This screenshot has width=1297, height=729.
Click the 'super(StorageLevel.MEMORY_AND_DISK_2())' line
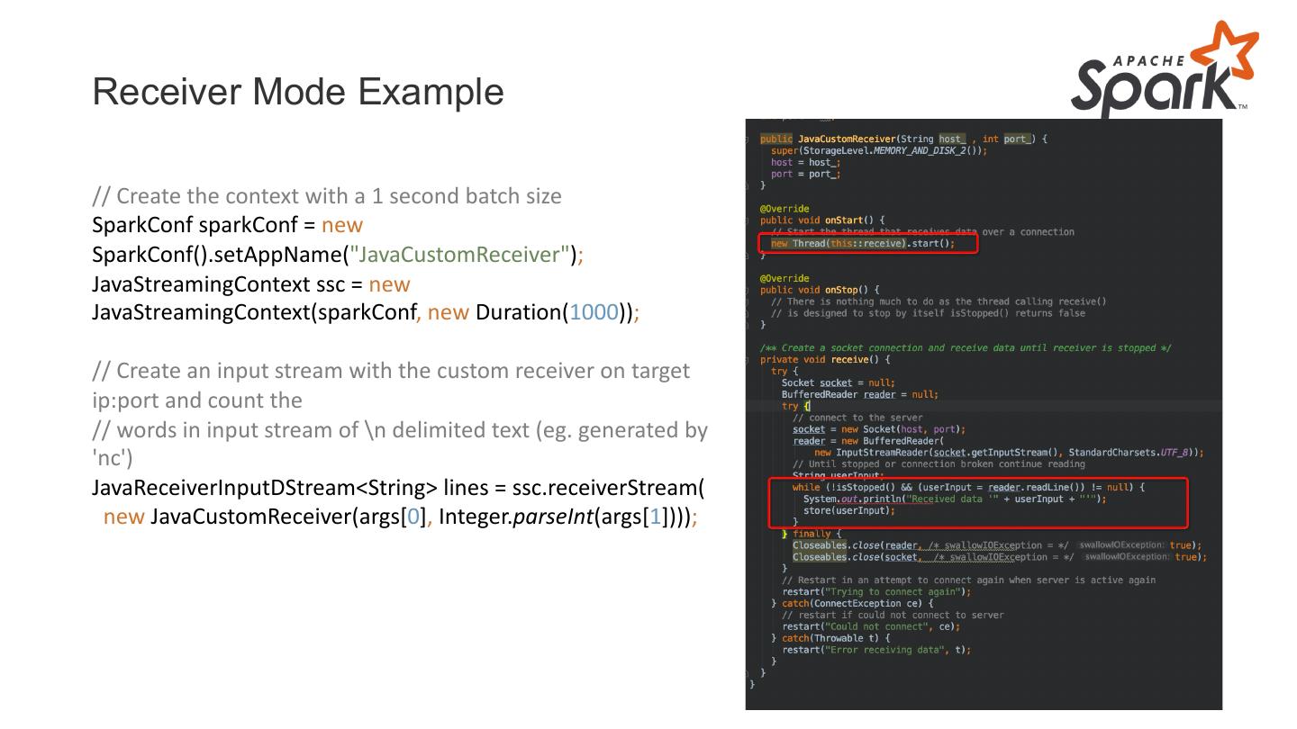(x=879, y=150)
